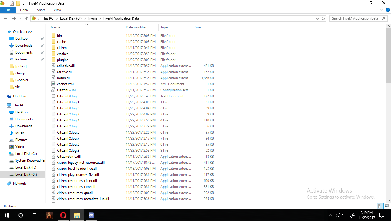
Task: Select the bin folder icon
Action: (53, 36)
